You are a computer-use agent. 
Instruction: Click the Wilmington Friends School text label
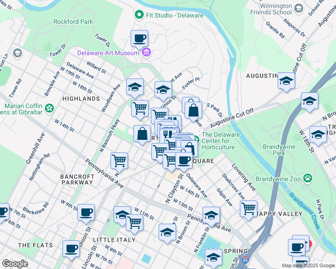coord(271,9)
